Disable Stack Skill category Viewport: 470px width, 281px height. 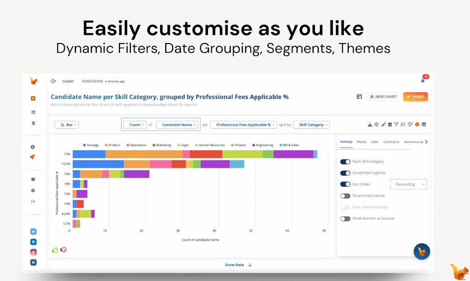346,161
